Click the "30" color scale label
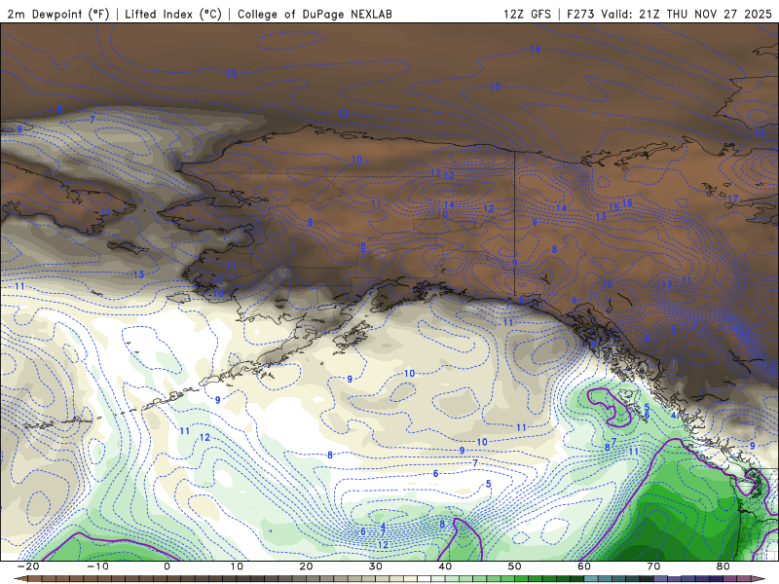Screen dimensions: 779x584 [x=376, y=566]
